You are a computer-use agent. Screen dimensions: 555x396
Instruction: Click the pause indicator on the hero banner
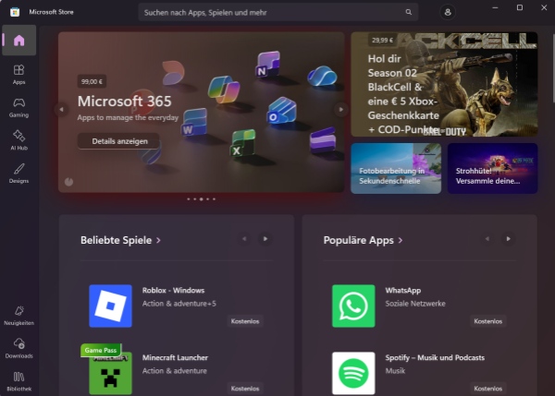point(68,182)
